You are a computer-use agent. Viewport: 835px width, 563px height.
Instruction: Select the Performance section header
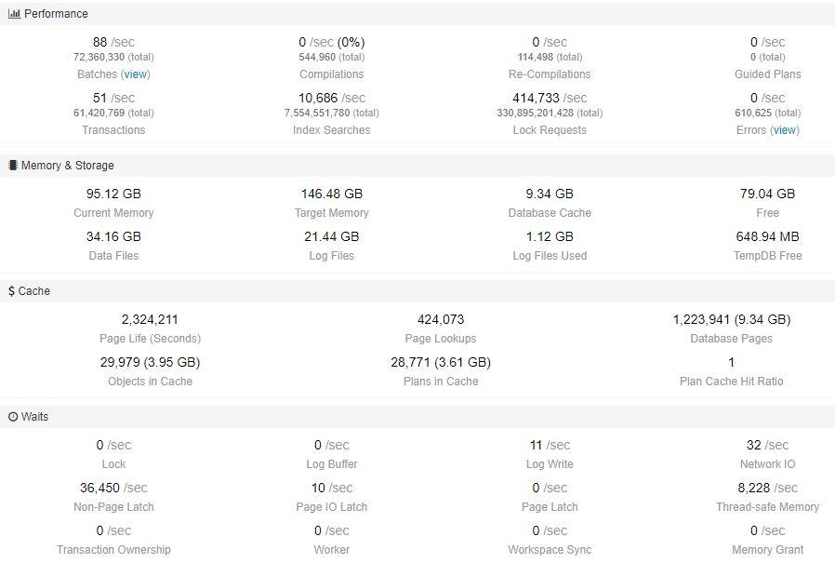click(x=56, y=14)
